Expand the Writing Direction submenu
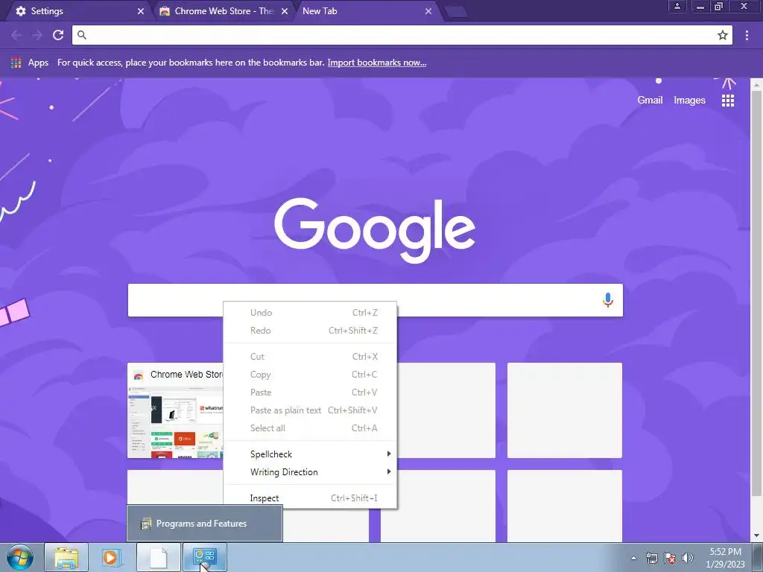This screenshot has width=763, height=572. click(x=310, y=471)
